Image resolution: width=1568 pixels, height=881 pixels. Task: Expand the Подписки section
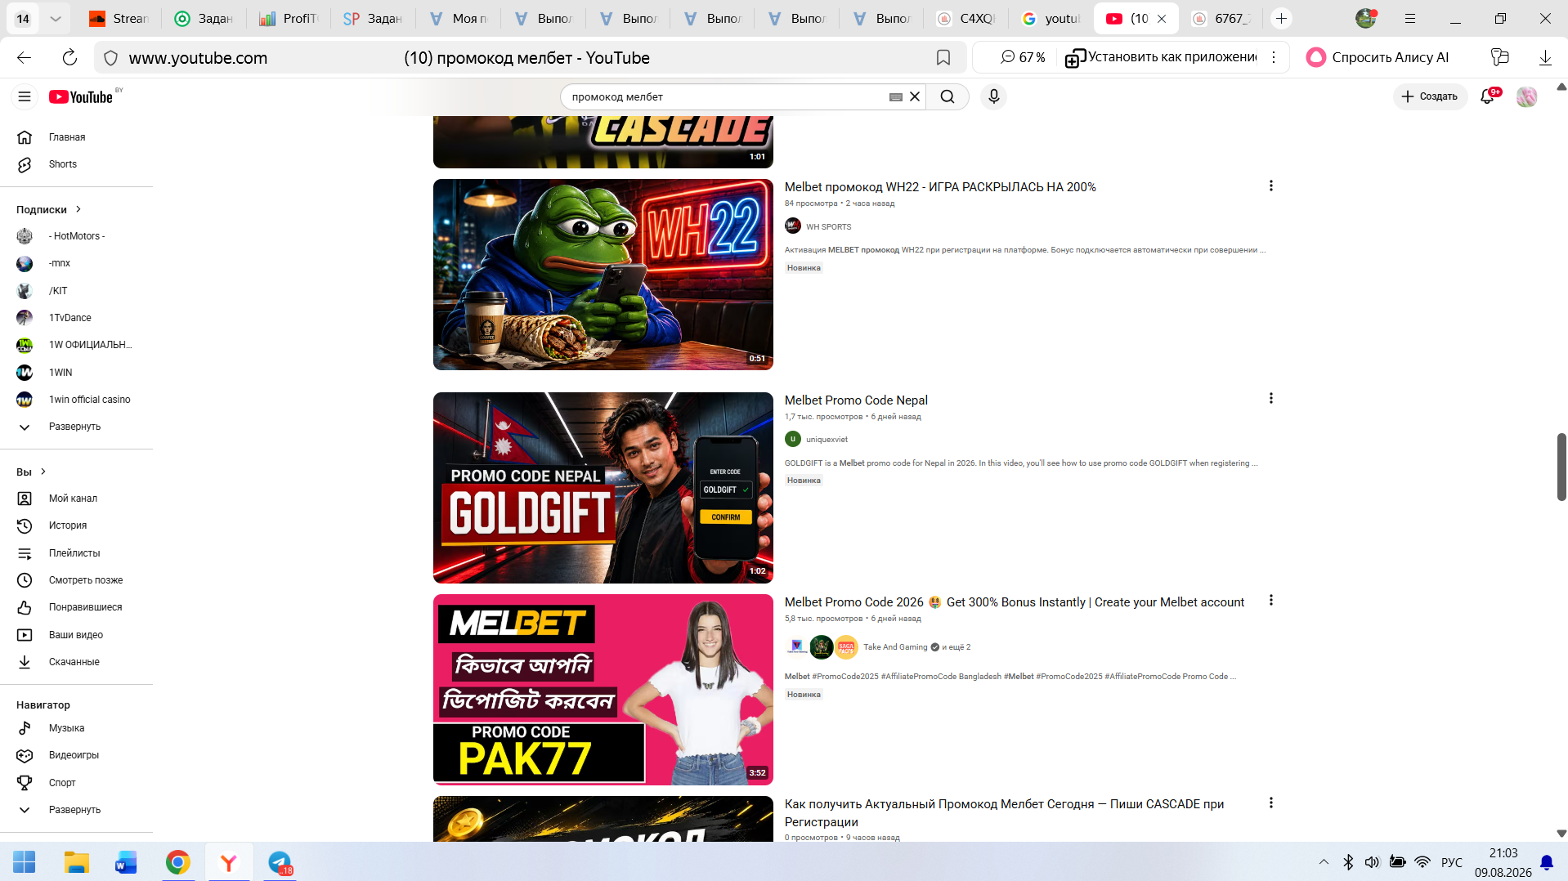point(49,209)
